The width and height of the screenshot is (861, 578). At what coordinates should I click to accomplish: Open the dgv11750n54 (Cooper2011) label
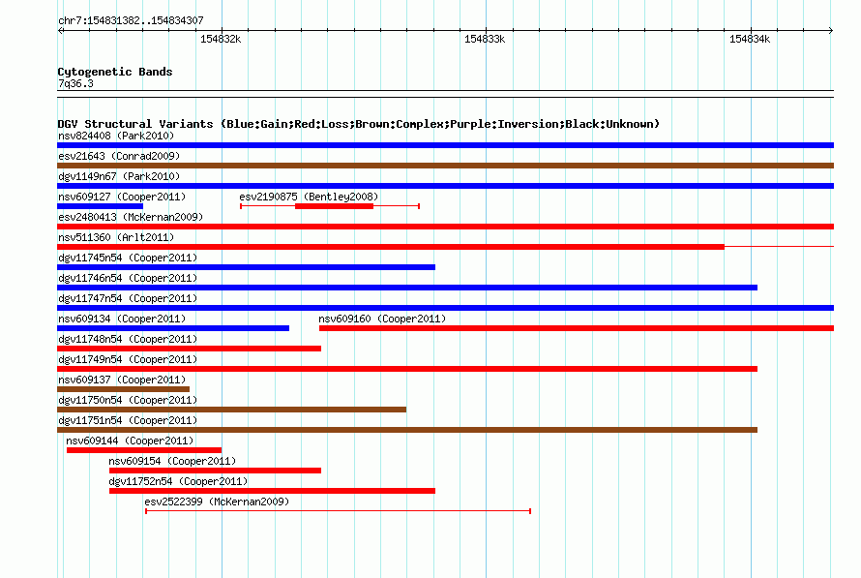pyautogui.click(x=128, y=400)
